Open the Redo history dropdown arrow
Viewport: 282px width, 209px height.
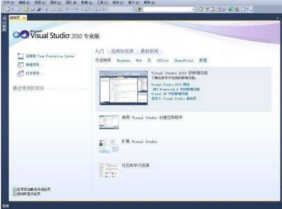(x=81, y=9)
